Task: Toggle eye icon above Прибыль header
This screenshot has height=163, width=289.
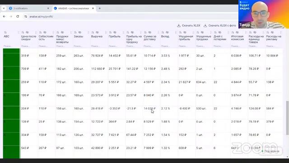Action: (115, 33)
